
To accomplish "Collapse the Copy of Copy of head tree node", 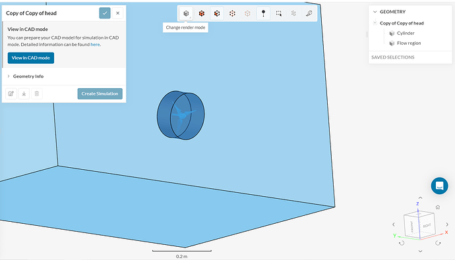I will point(375,23).
